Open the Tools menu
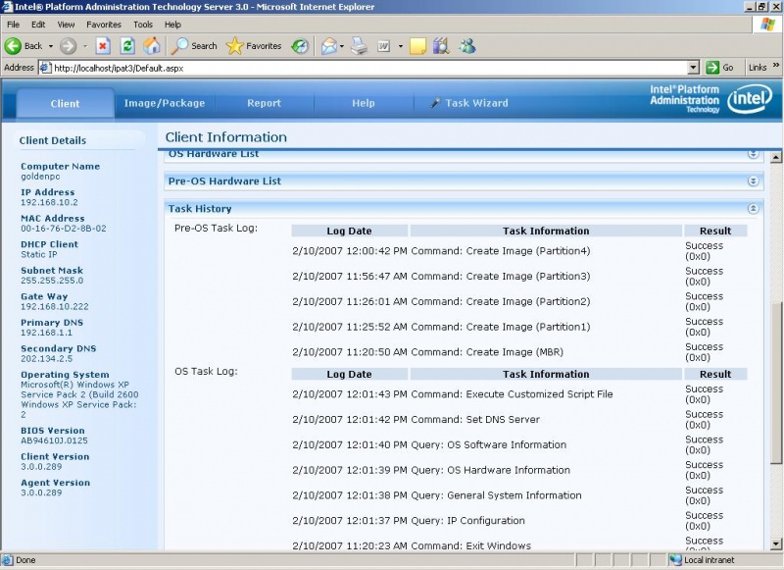This screenshot has height=570, width=784. 143,24
